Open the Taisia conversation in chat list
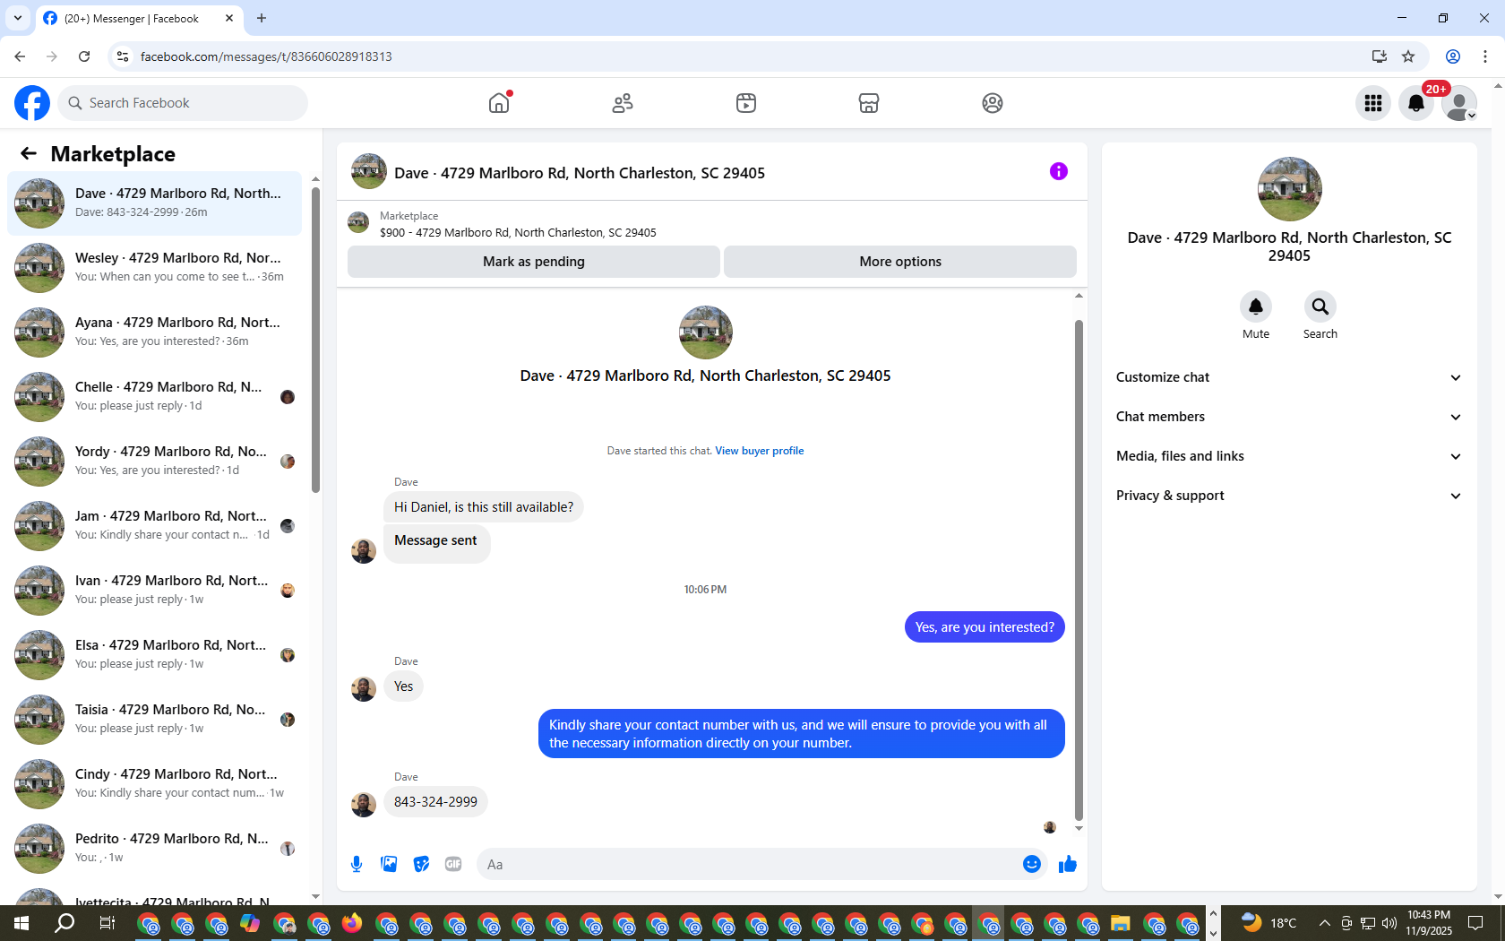 coord(155,720)
